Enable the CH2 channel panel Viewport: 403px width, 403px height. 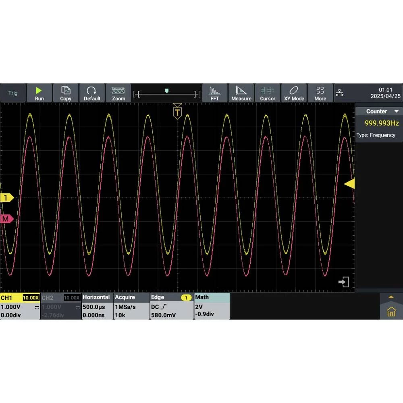tap(60, 306)
